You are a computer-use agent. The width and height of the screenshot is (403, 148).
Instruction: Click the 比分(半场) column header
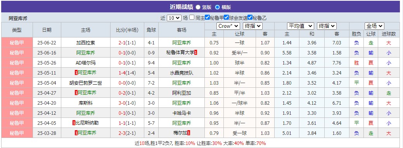(127, 30)
